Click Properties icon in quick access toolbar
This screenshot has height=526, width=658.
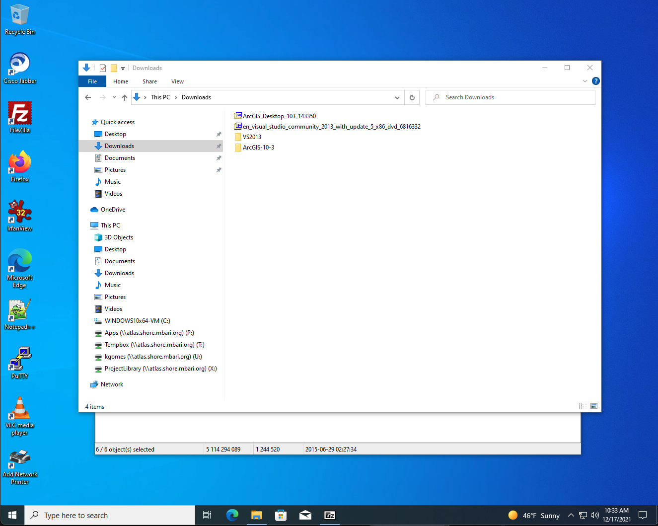pyautogui.click(x=103, y=68)
